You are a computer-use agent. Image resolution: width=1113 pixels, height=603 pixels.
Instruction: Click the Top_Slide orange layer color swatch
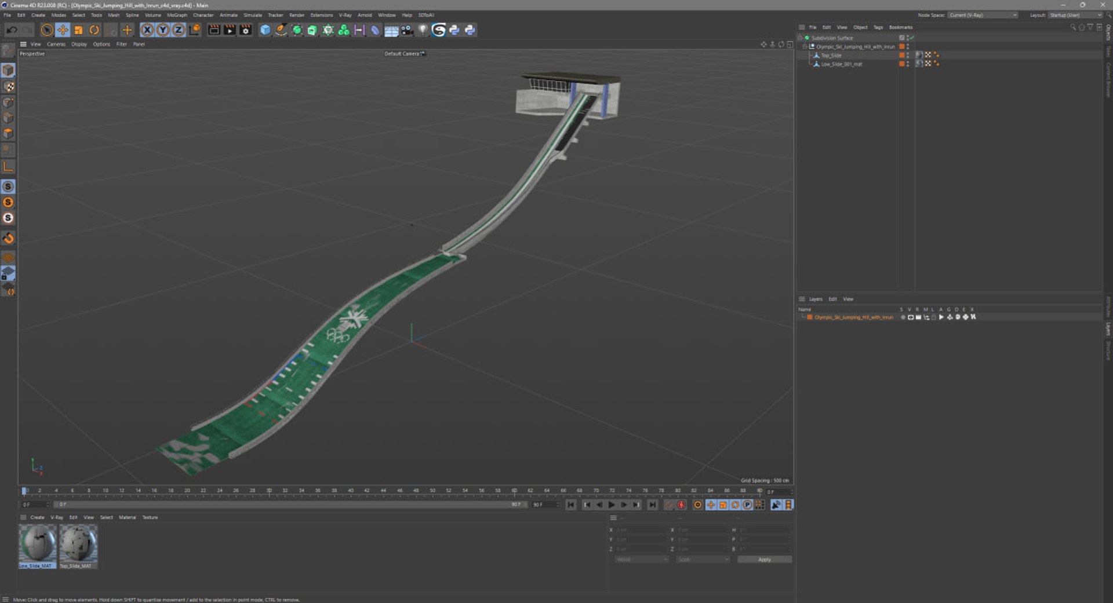pos(901,55)
